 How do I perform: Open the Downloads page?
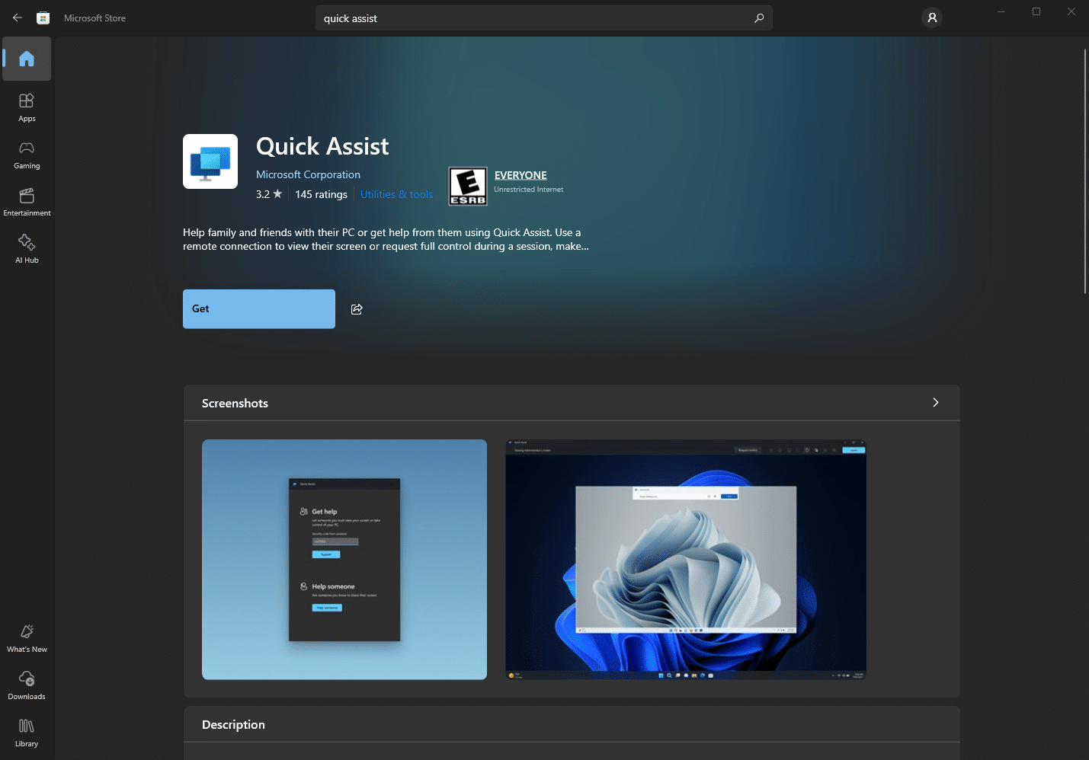(x=27, y=685)
